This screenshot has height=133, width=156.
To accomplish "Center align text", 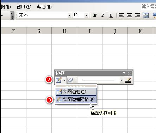I will pyautogui.click(x=130, y=15).
